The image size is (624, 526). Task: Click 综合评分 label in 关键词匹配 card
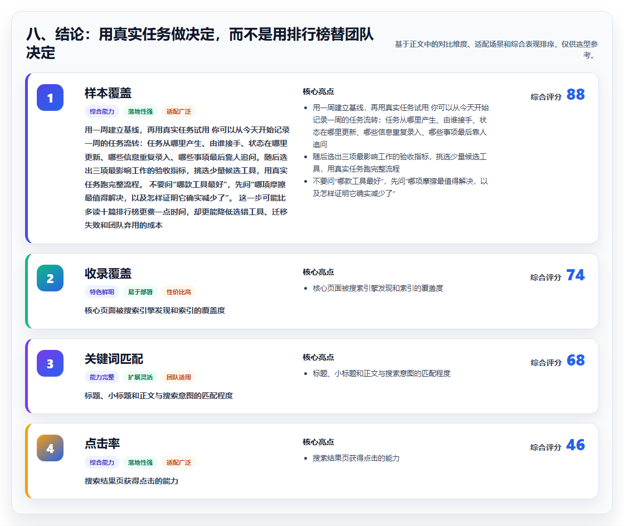(546, 363)
